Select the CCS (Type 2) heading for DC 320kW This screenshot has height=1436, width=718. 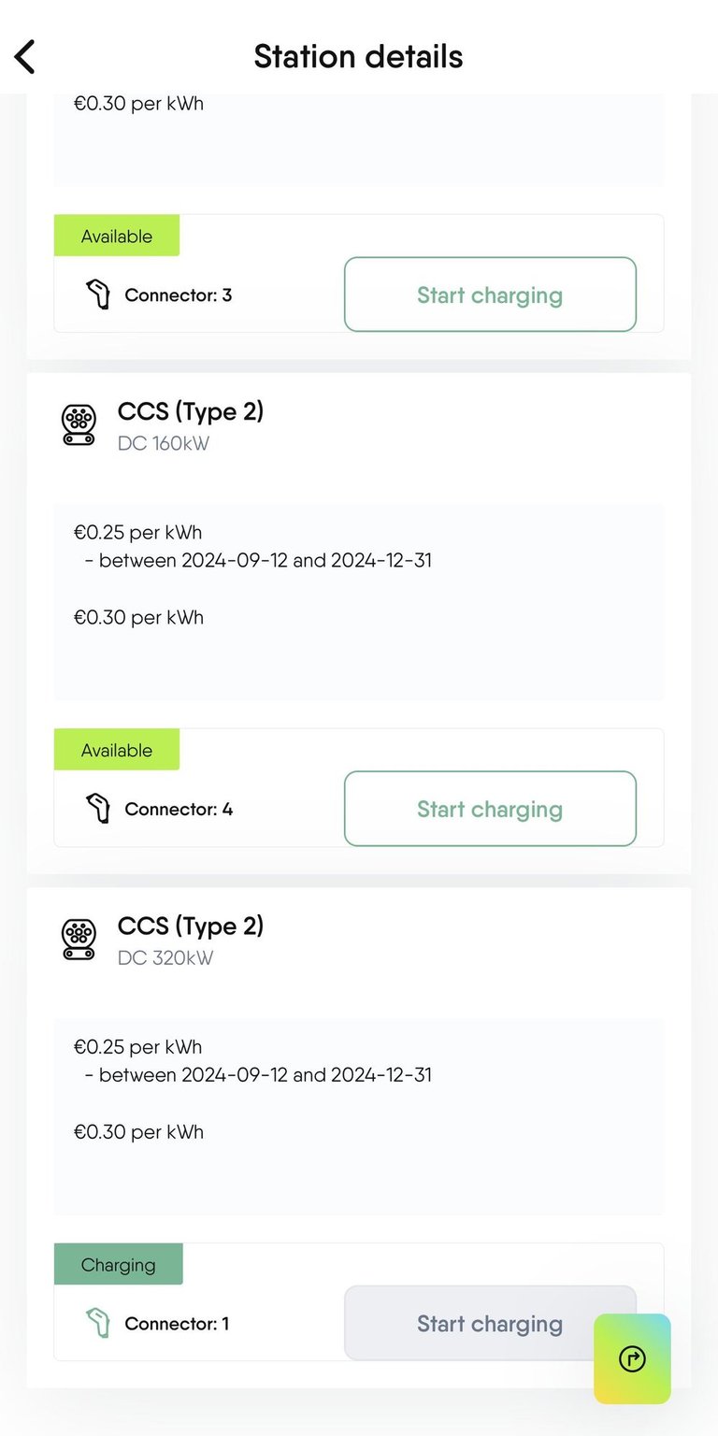pos(191,926)
